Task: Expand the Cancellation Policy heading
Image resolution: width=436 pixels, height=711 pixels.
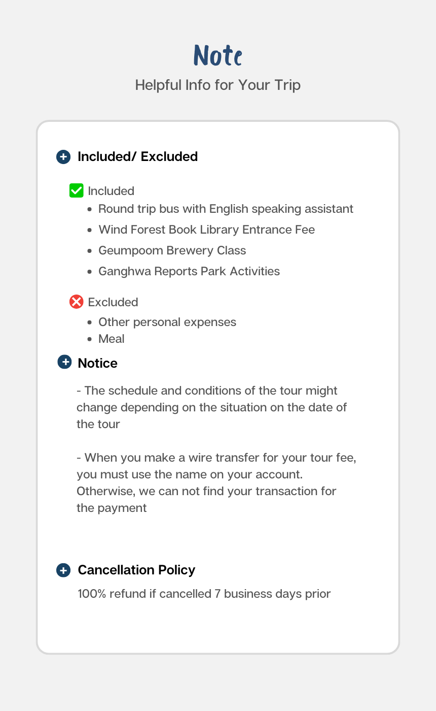Action: [x=136, y=570]
